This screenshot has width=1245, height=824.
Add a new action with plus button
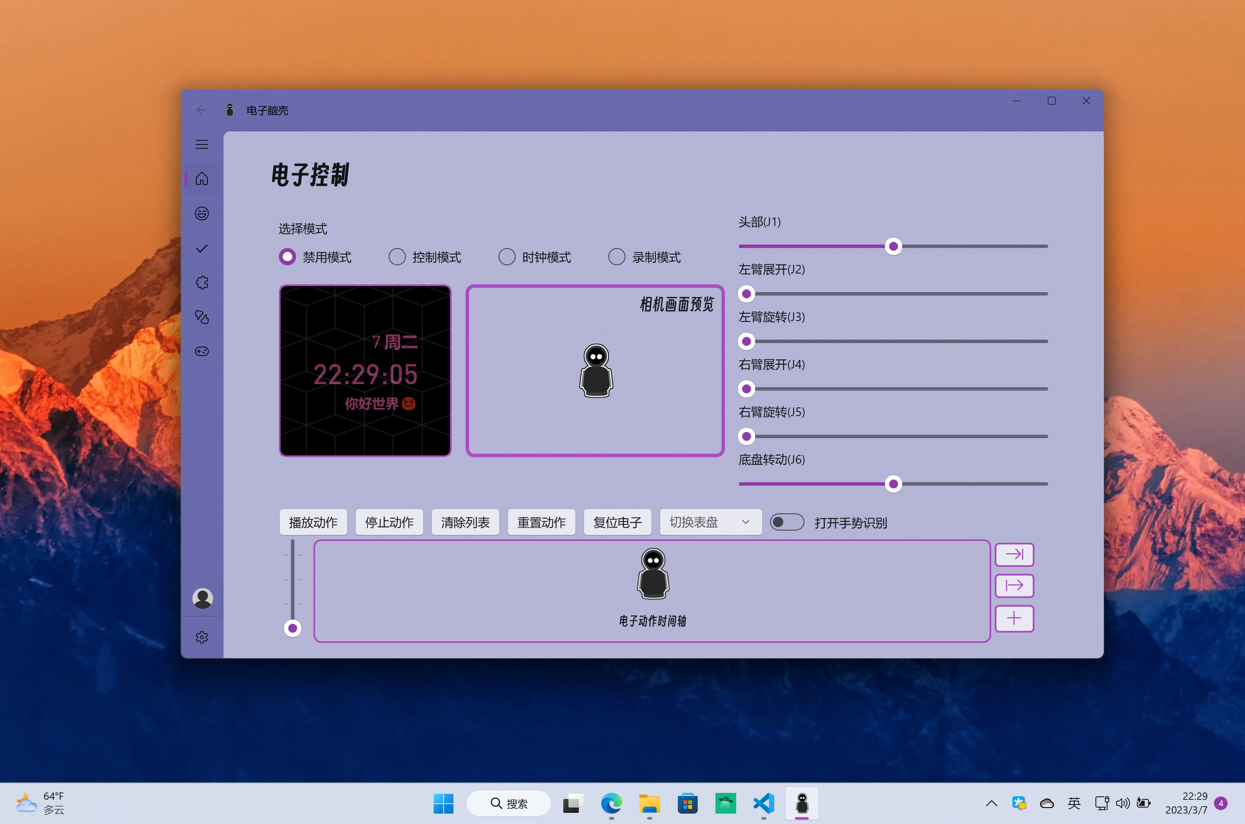click(1014, 618)
